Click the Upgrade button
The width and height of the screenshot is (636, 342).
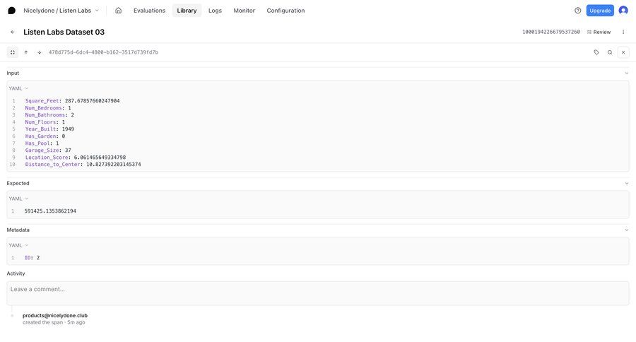600,11
